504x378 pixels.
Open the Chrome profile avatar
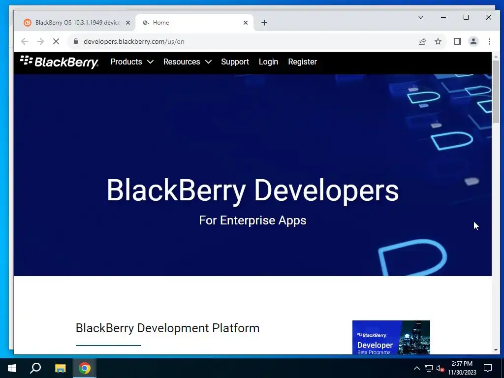coord(473,41)
